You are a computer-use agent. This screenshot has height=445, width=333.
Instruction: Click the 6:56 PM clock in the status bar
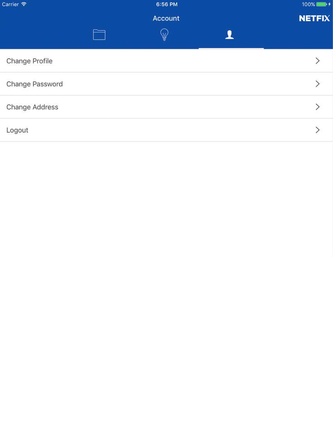coord(167,4)
